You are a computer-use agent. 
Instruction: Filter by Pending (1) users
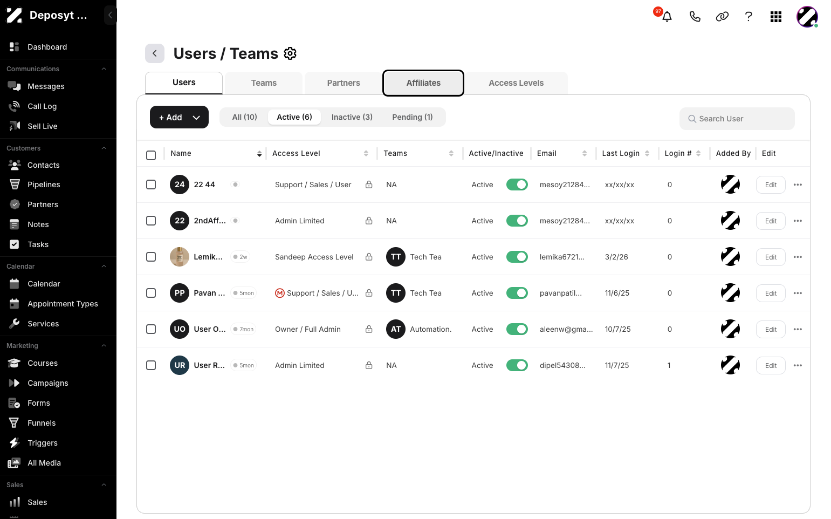point(413,117)
